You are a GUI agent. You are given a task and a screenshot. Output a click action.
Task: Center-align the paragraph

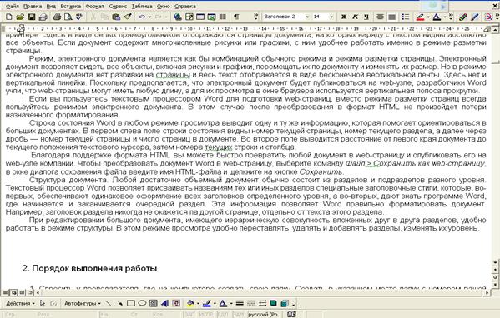380,17
